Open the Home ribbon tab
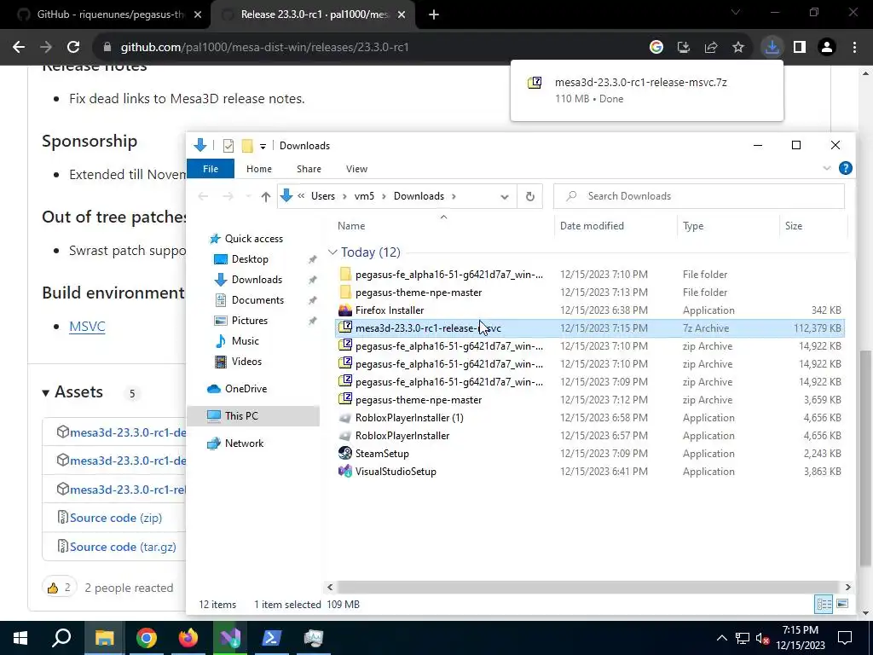Screen dimensions: 873x655 click(259, 169)
